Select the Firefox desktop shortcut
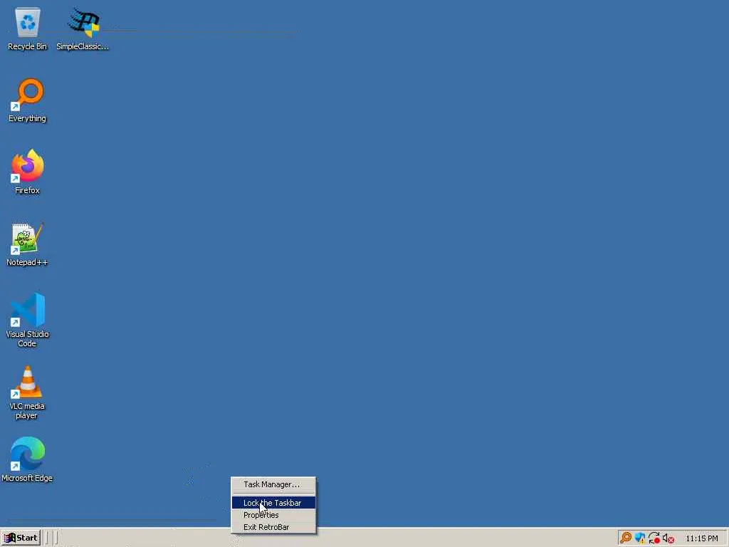729x547 pixels. (x=28, y=172)
